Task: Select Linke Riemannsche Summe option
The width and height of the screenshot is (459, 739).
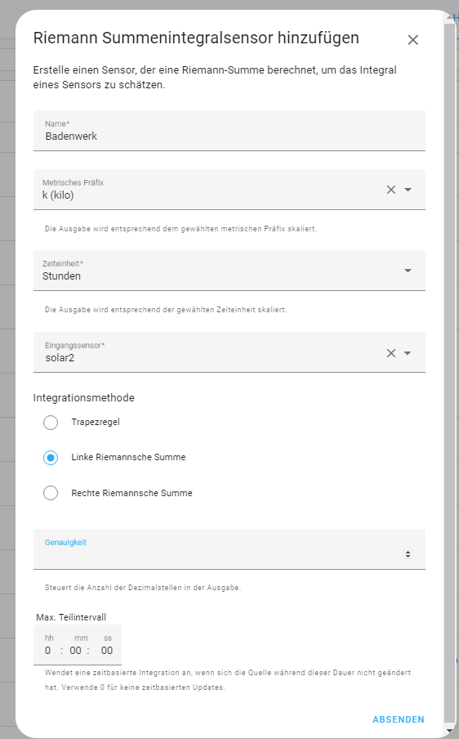Action: click(x=51, y=458)
